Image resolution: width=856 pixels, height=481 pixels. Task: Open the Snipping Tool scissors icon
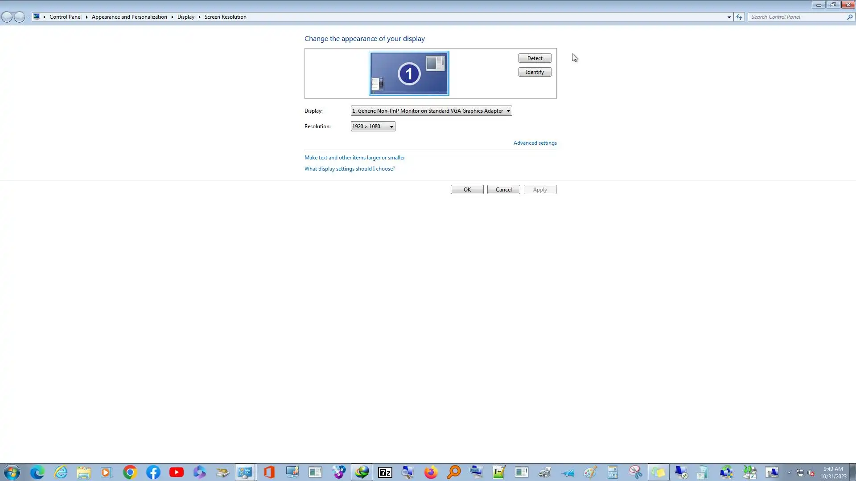click(635, 472)
